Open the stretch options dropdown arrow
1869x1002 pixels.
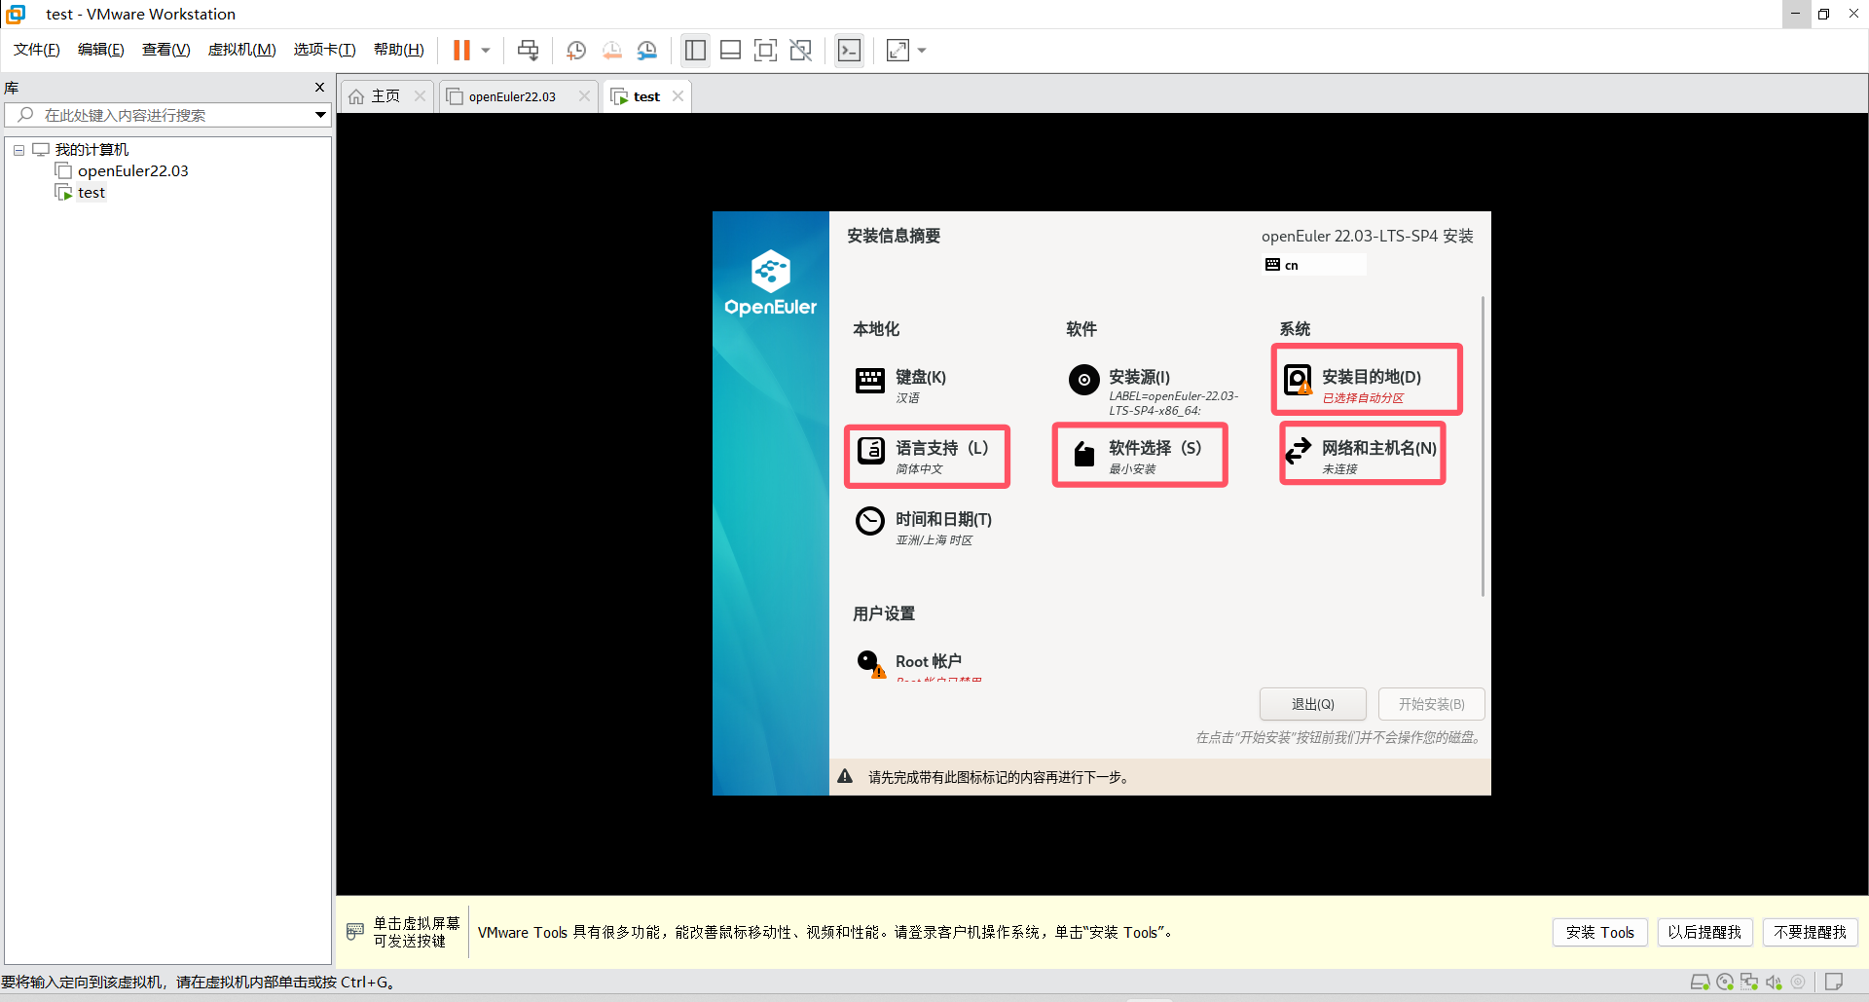(922, 50)
